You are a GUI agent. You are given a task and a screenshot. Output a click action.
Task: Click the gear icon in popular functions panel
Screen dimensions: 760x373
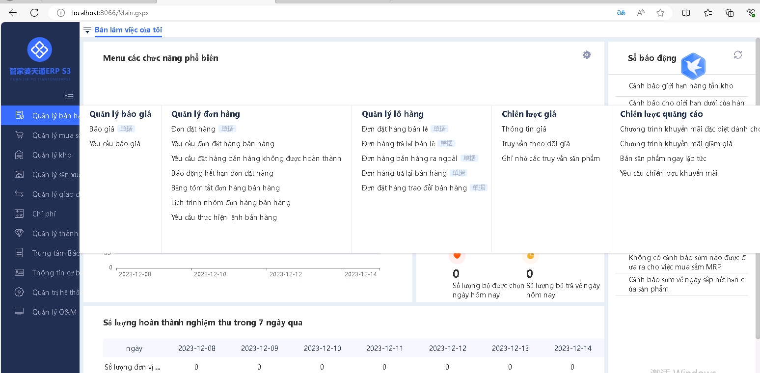tap(586, 55)
